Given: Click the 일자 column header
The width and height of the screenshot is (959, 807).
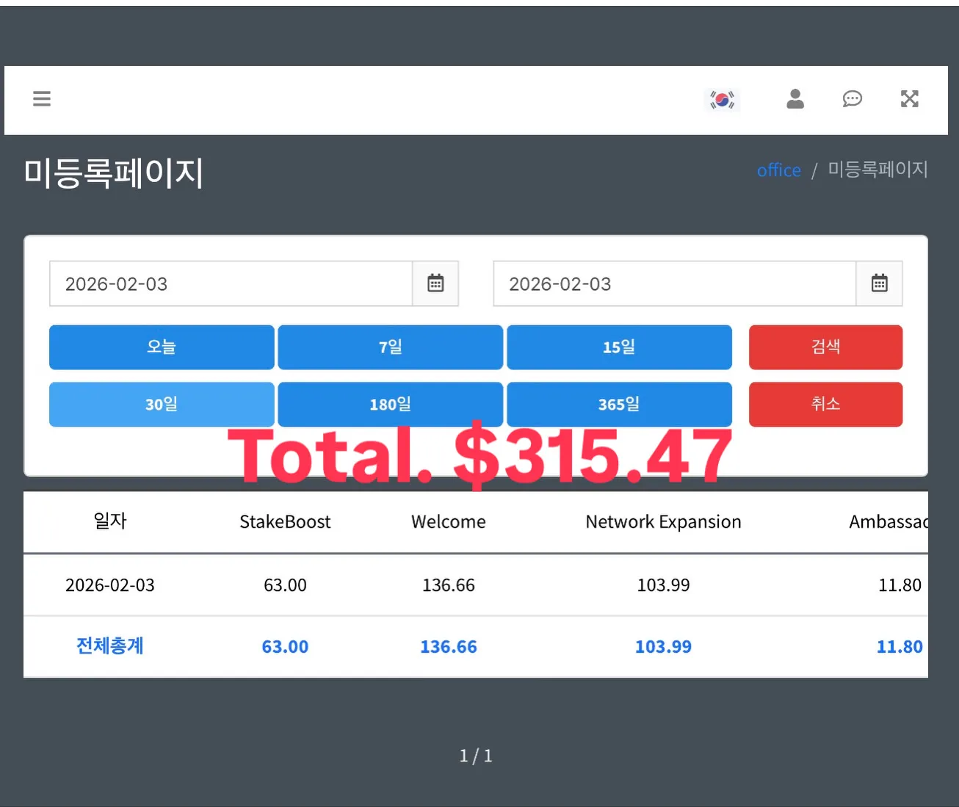Looking at the screenshot, I should click(110, 521).
